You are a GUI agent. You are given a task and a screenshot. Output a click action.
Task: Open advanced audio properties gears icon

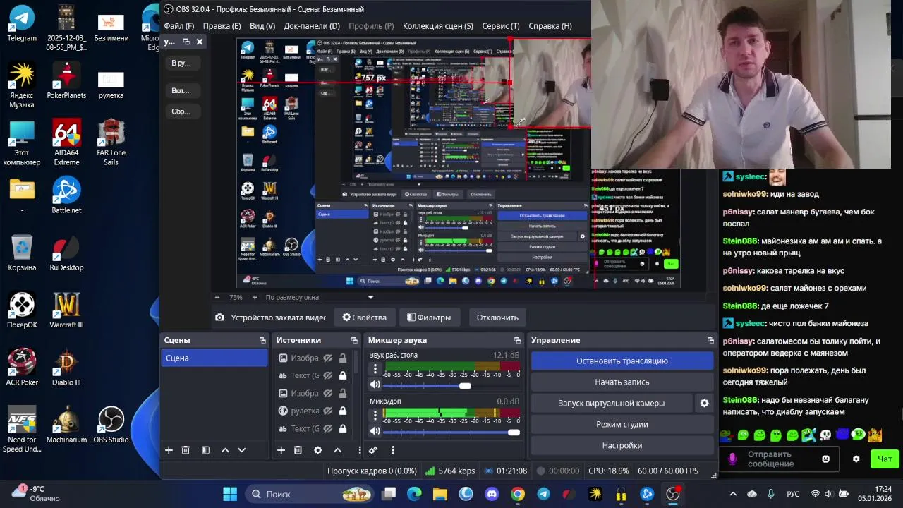coord(373,450)
